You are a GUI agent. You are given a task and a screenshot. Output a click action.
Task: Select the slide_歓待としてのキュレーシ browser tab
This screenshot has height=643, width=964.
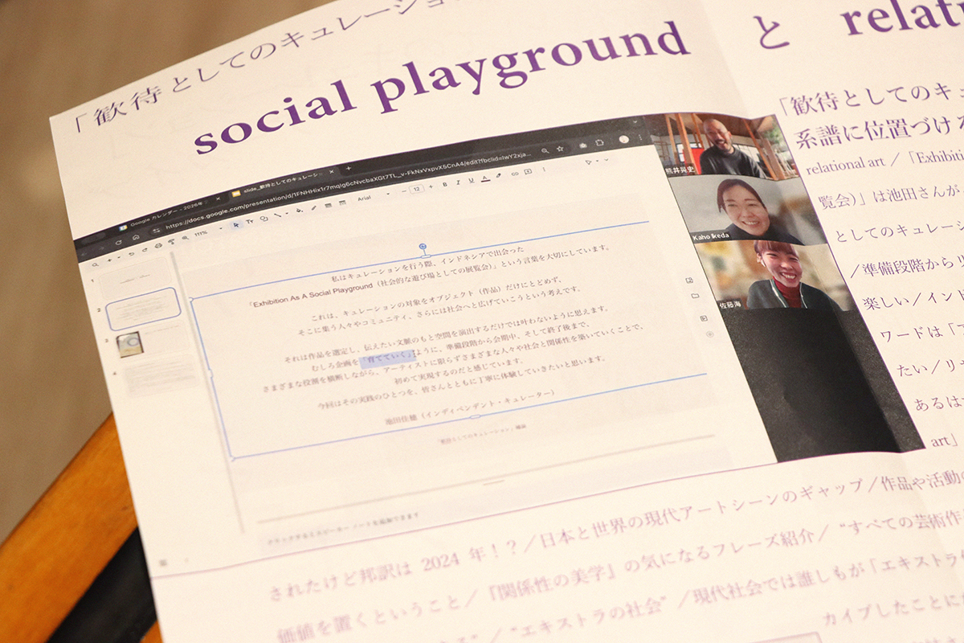pyautogui.click(x=283, y=184)
